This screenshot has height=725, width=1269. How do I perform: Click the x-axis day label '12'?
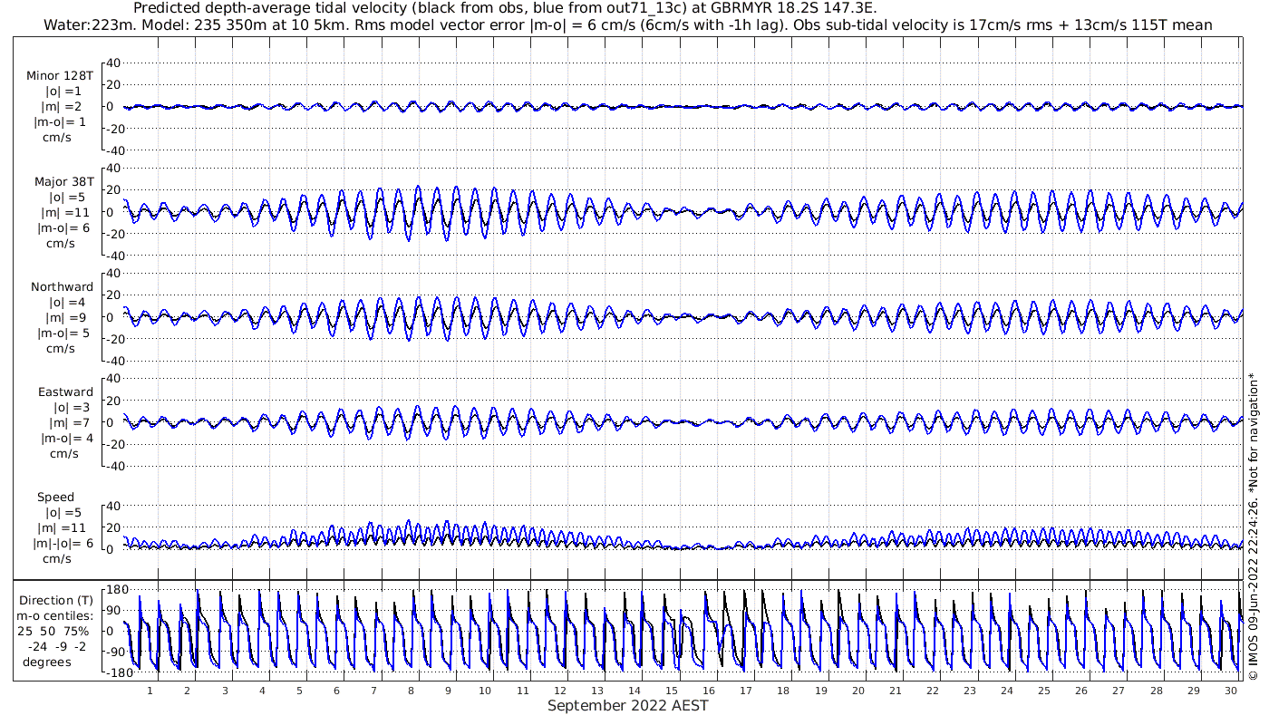[x=560, y=691]
